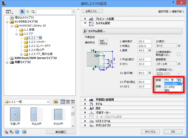188x138 pixels.
Task: Select the green favorites library icon
Action: [28, 12]
